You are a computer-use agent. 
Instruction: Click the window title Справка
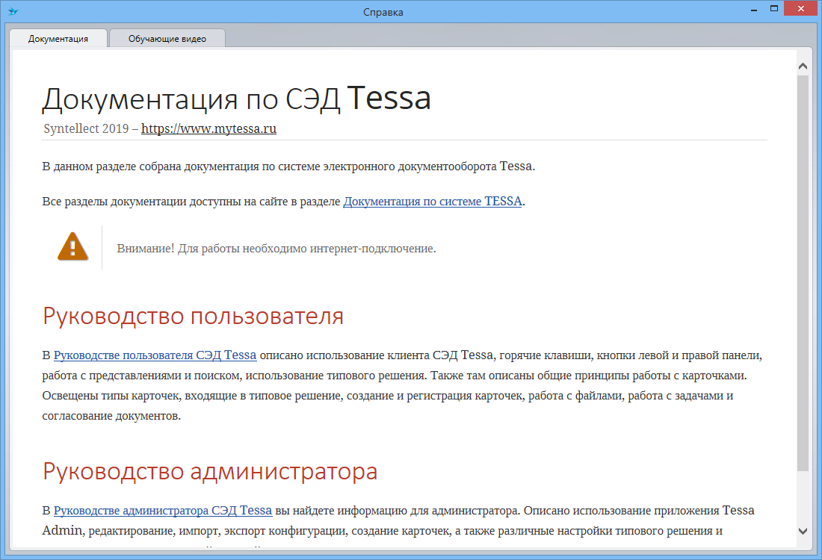point(383,12)
